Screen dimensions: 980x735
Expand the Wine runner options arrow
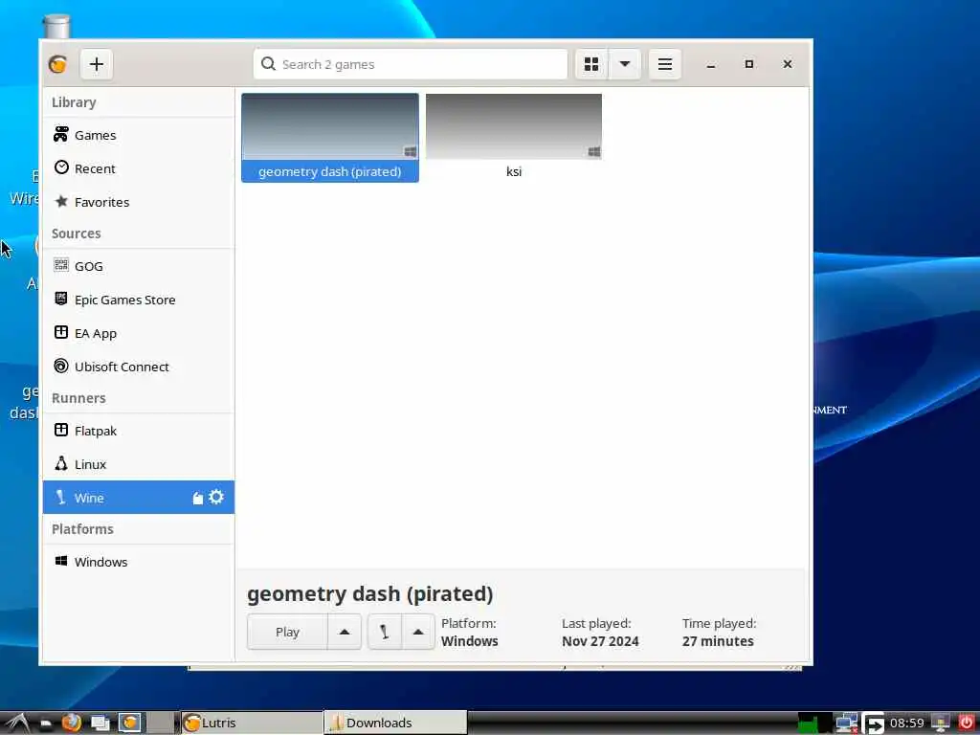tap(418, 632)
